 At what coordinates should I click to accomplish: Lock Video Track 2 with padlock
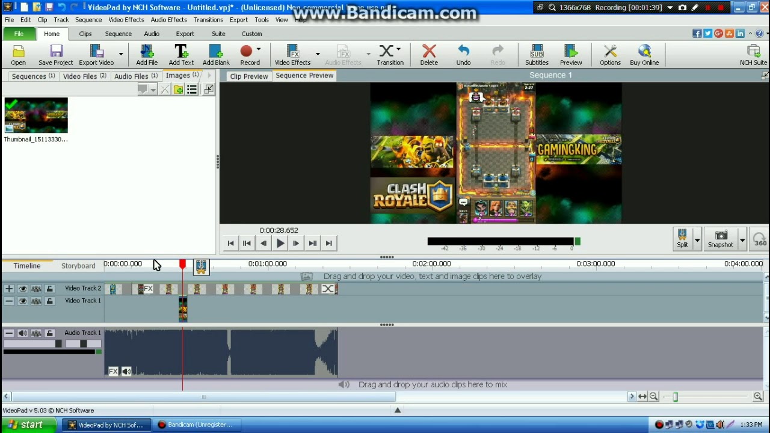[x=50, y=289]
